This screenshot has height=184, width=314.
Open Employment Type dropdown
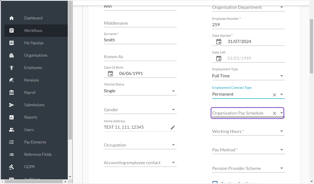(x=282, y=76)
